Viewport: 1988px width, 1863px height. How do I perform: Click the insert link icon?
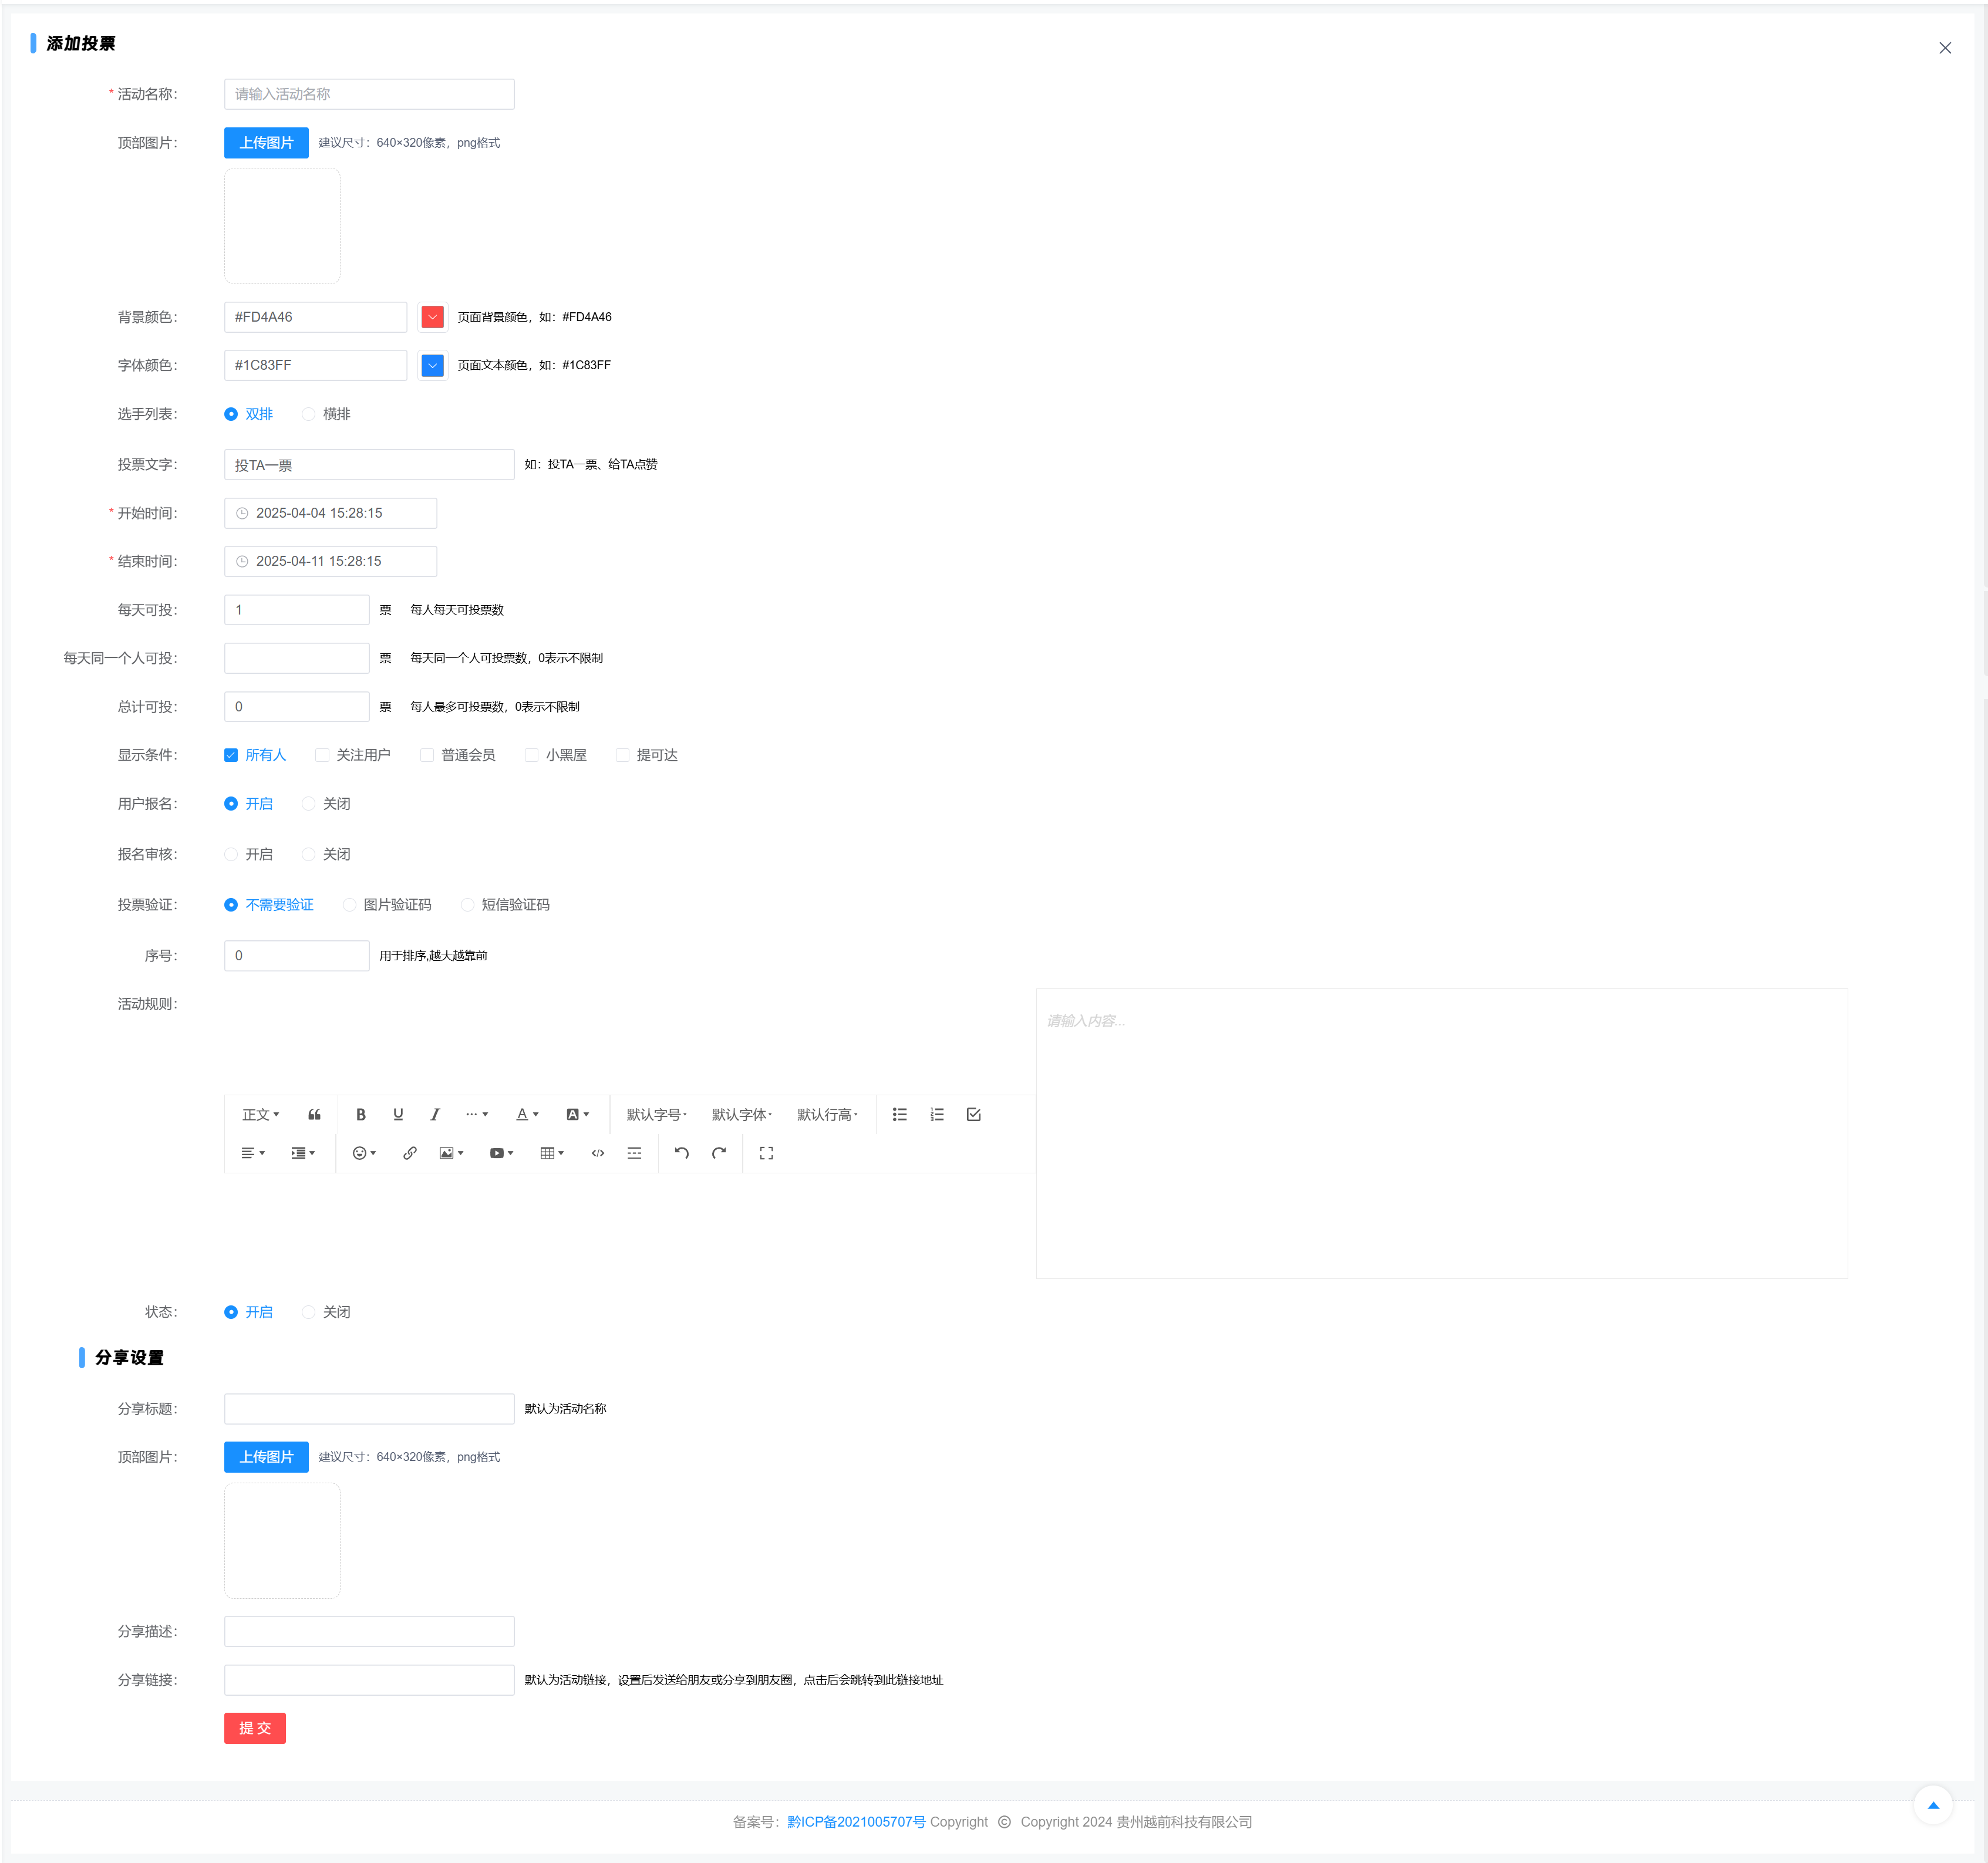tap(410, 1153)
